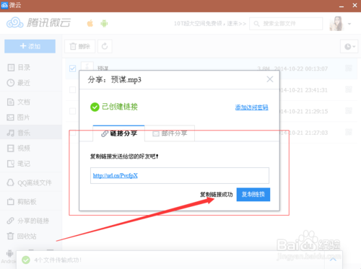The width and height of the screenshot is (361, 269).
Task: Check the file row dated 21:29:15
Action: point(72,111)
